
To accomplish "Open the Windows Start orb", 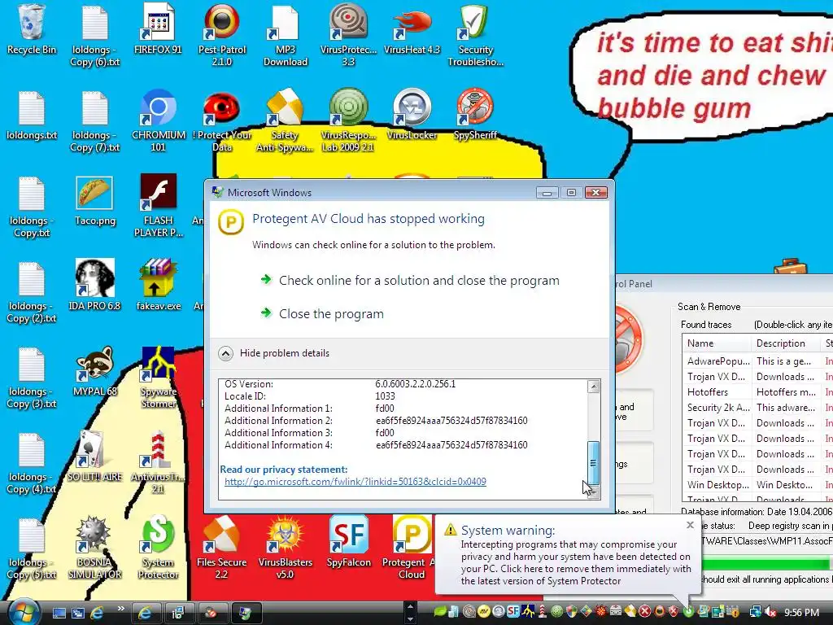I will click(23, 611).
